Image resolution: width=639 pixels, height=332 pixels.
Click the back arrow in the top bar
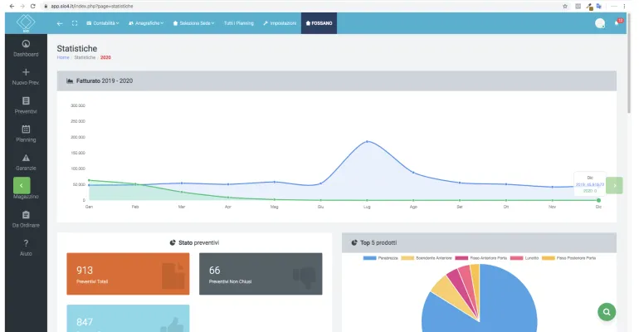pyautogui.click(x=60, y=23)
